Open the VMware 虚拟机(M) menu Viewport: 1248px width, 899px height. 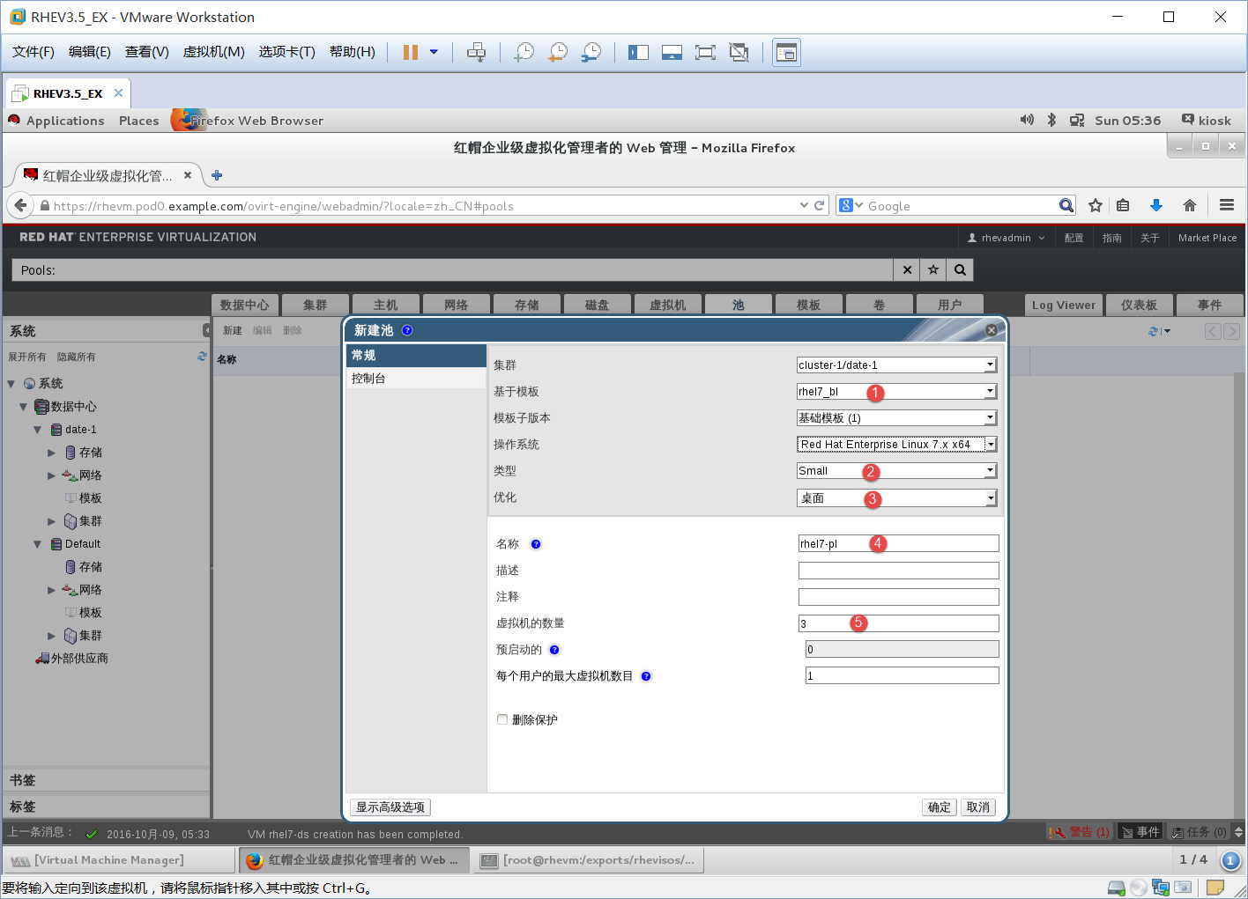(x=213, y=52)
